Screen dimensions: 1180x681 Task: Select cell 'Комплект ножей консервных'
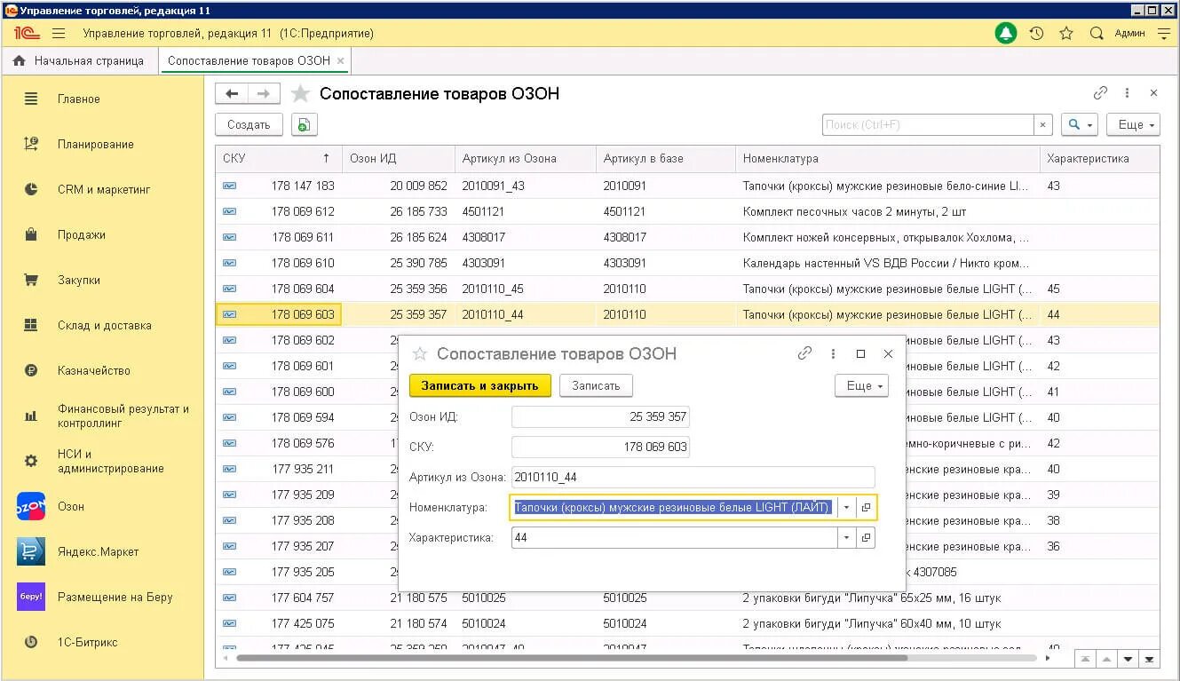tap(886, 237)
